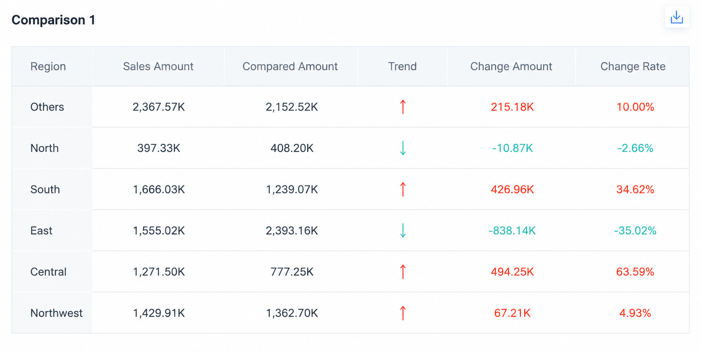Click the Trend column header
The height and width of the screenshot is (351, 701).
click(402, 66)
